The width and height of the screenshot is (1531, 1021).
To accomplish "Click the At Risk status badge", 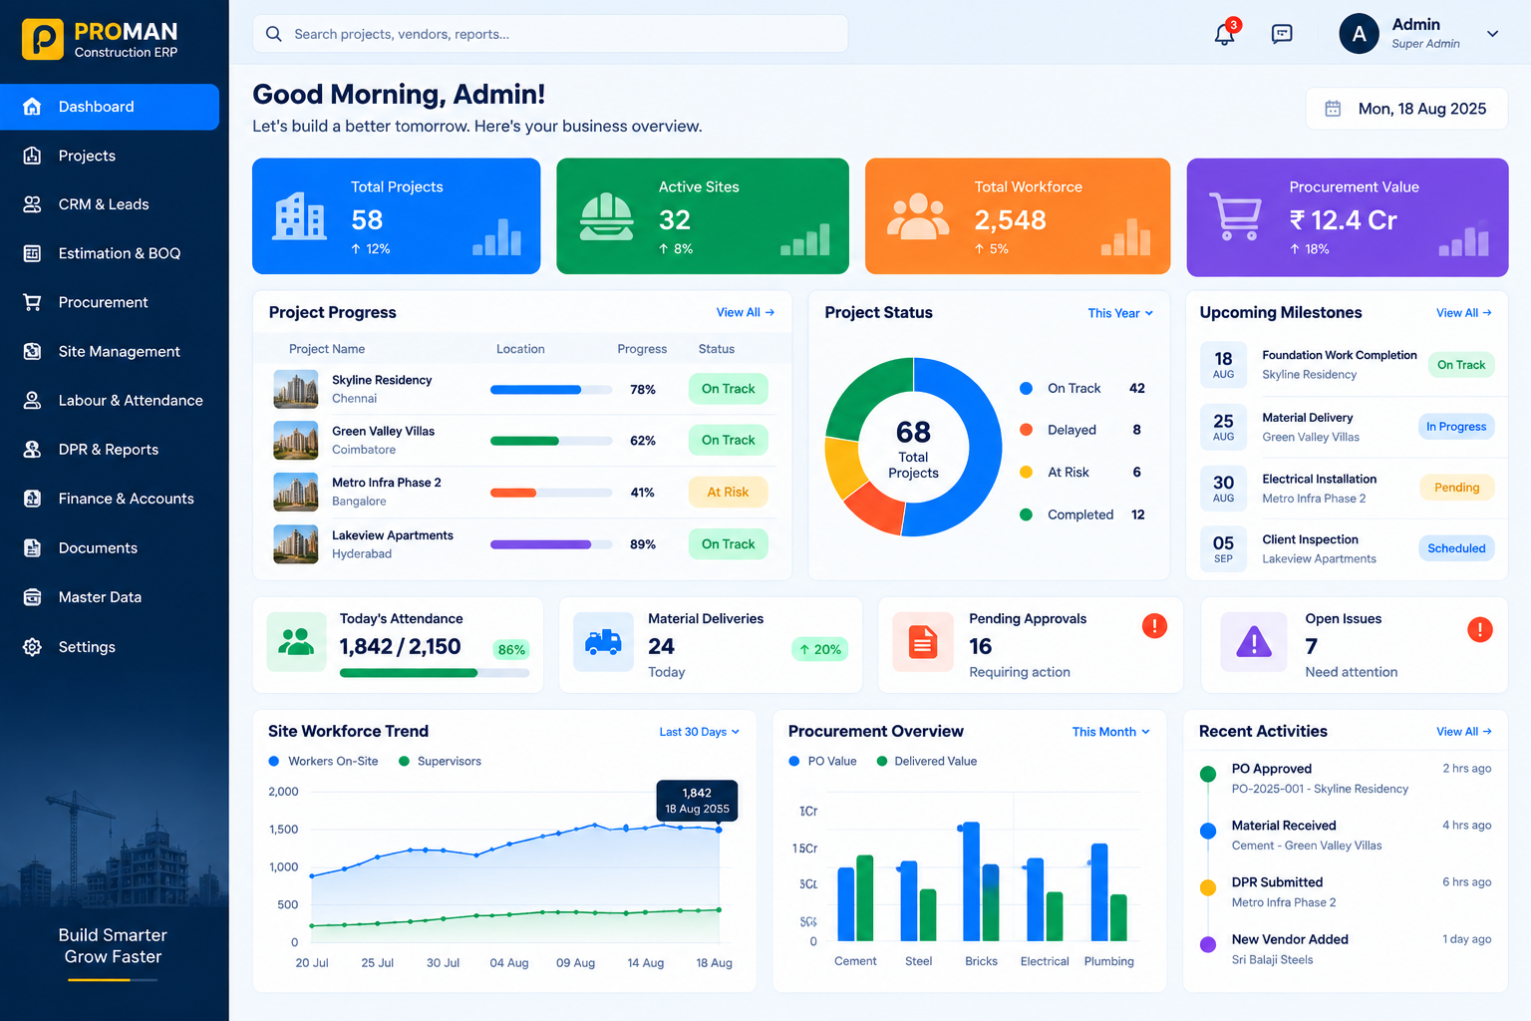I will coord(728,493).
